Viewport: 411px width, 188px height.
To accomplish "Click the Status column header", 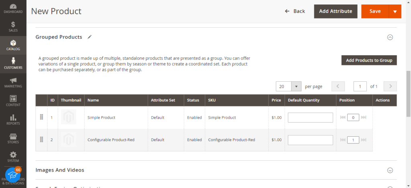I will point(195,100).
